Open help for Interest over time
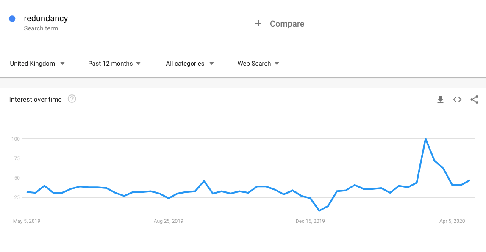 click(x=72, y=99)
